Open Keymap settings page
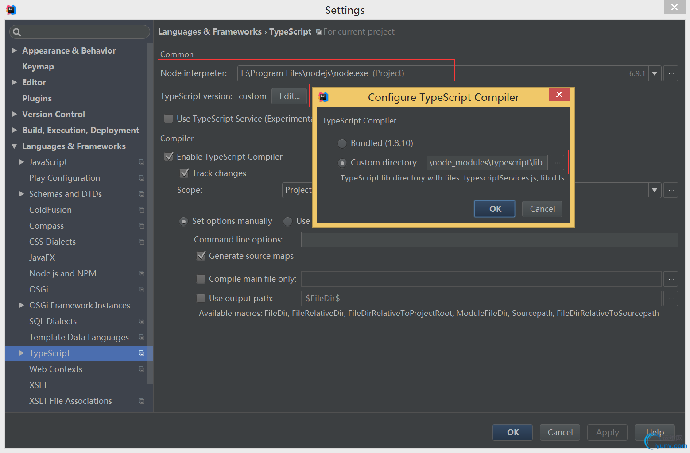690x453 pixels. pos(38,66)
